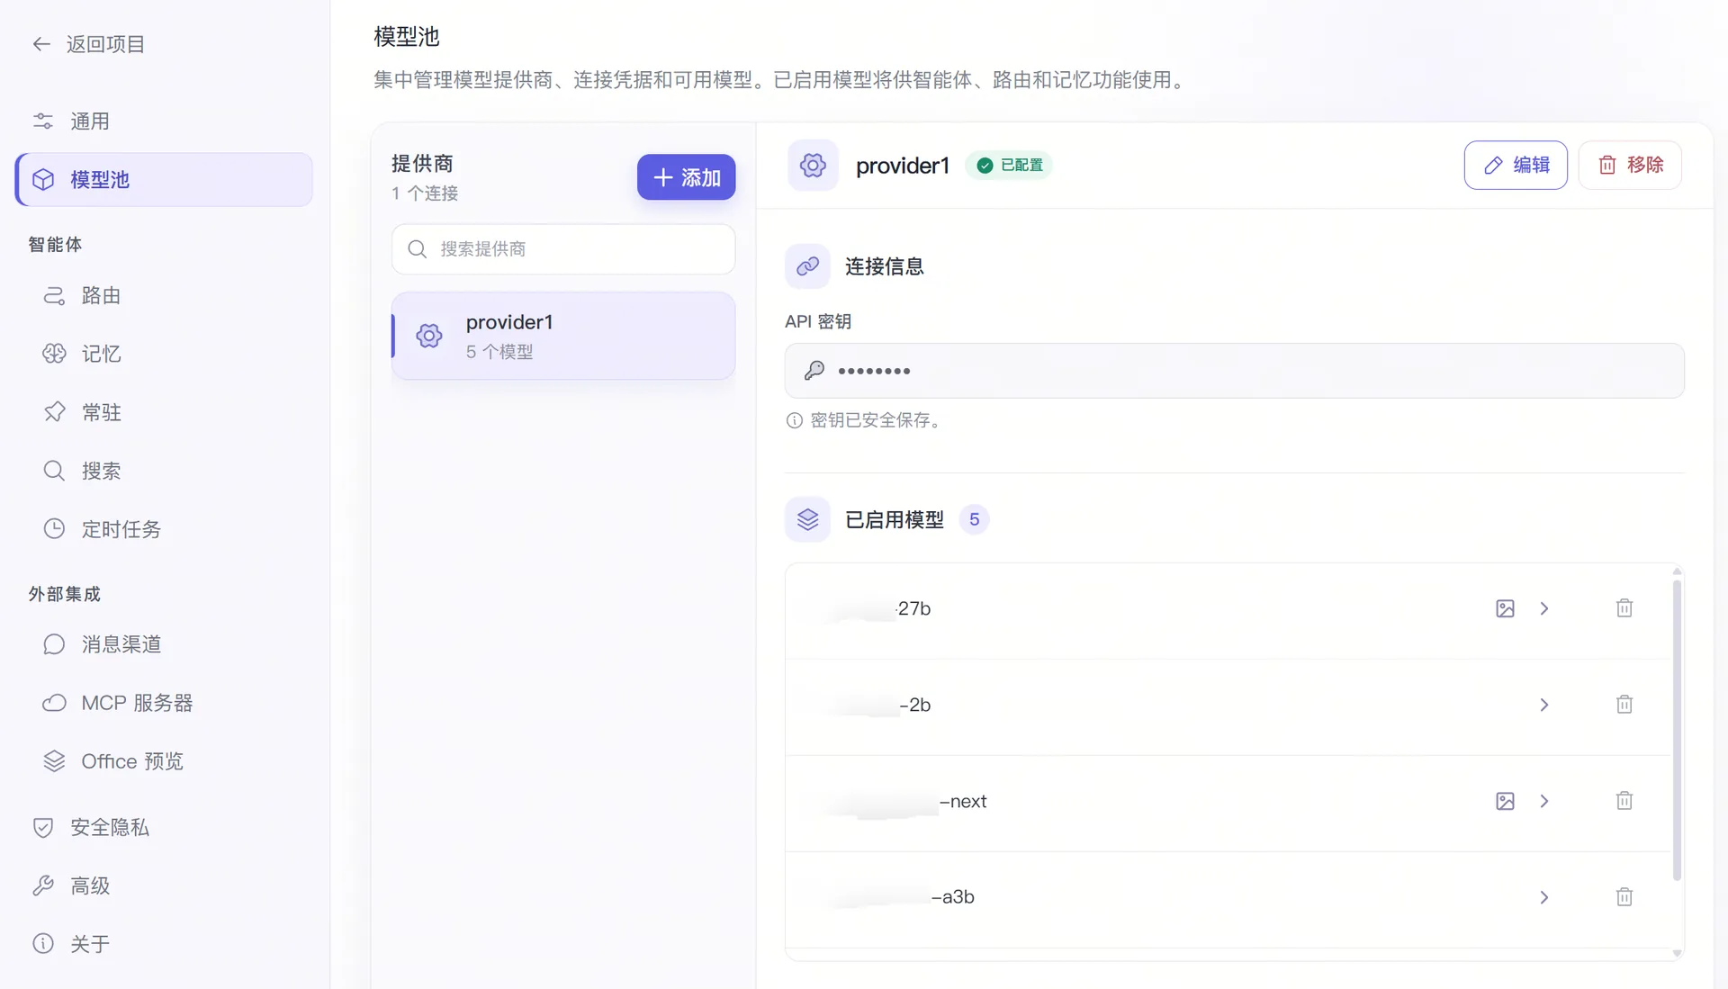Click the 添加 provider button
The height and width of the screenshot is (989, 1728).
686,177
